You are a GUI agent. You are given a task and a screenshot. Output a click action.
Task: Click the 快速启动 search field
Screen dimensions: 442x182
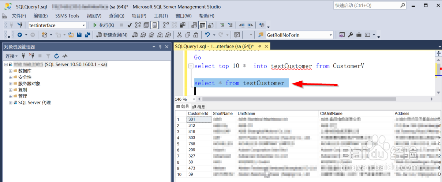point(370,5)
